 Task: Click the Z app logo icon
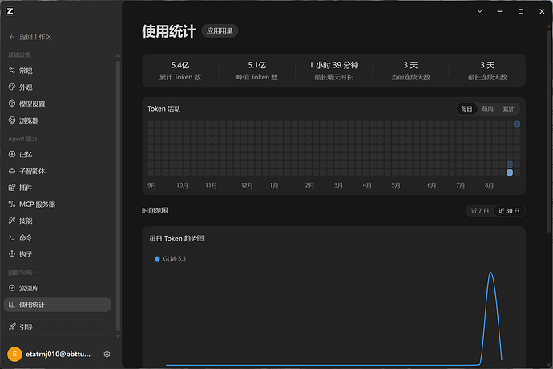point(10,11)
